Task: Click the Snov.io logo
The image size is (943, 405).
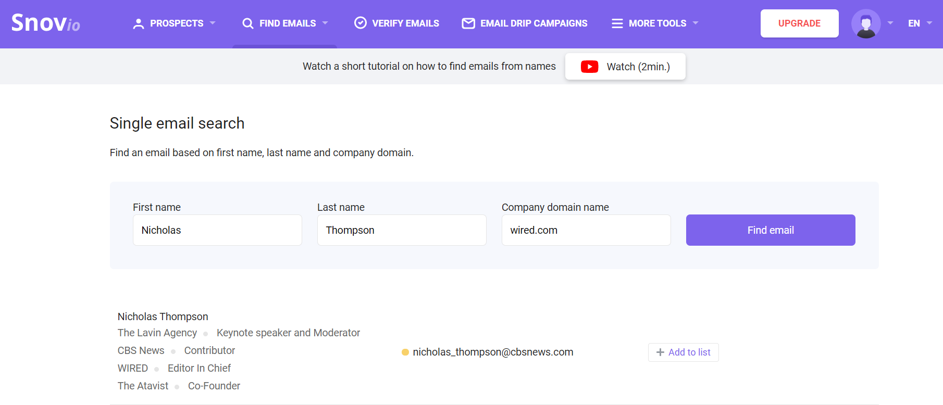Action: click(x=46, y=23)
